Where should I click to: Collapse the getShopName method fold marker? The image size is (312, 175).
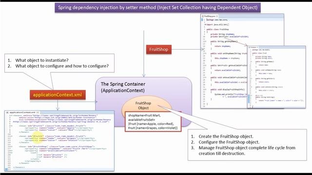[x=206, y=41]
